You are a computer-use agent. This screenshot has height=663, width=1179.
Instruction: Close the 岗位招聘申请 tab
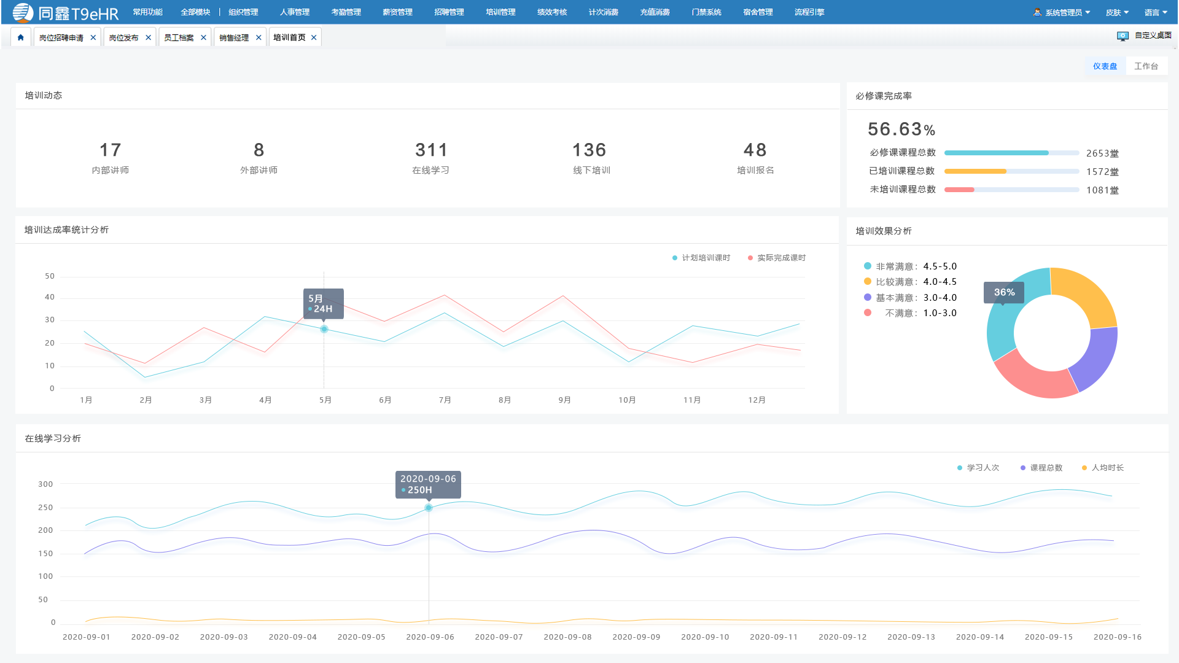pyautogui.click(x=93, y=37)
